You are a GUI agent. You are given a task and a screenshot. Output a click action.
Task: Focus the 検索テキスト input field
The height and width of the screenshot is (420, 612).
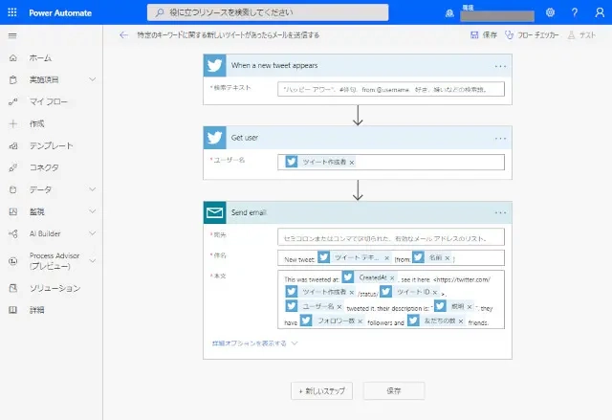click(391, 89)
